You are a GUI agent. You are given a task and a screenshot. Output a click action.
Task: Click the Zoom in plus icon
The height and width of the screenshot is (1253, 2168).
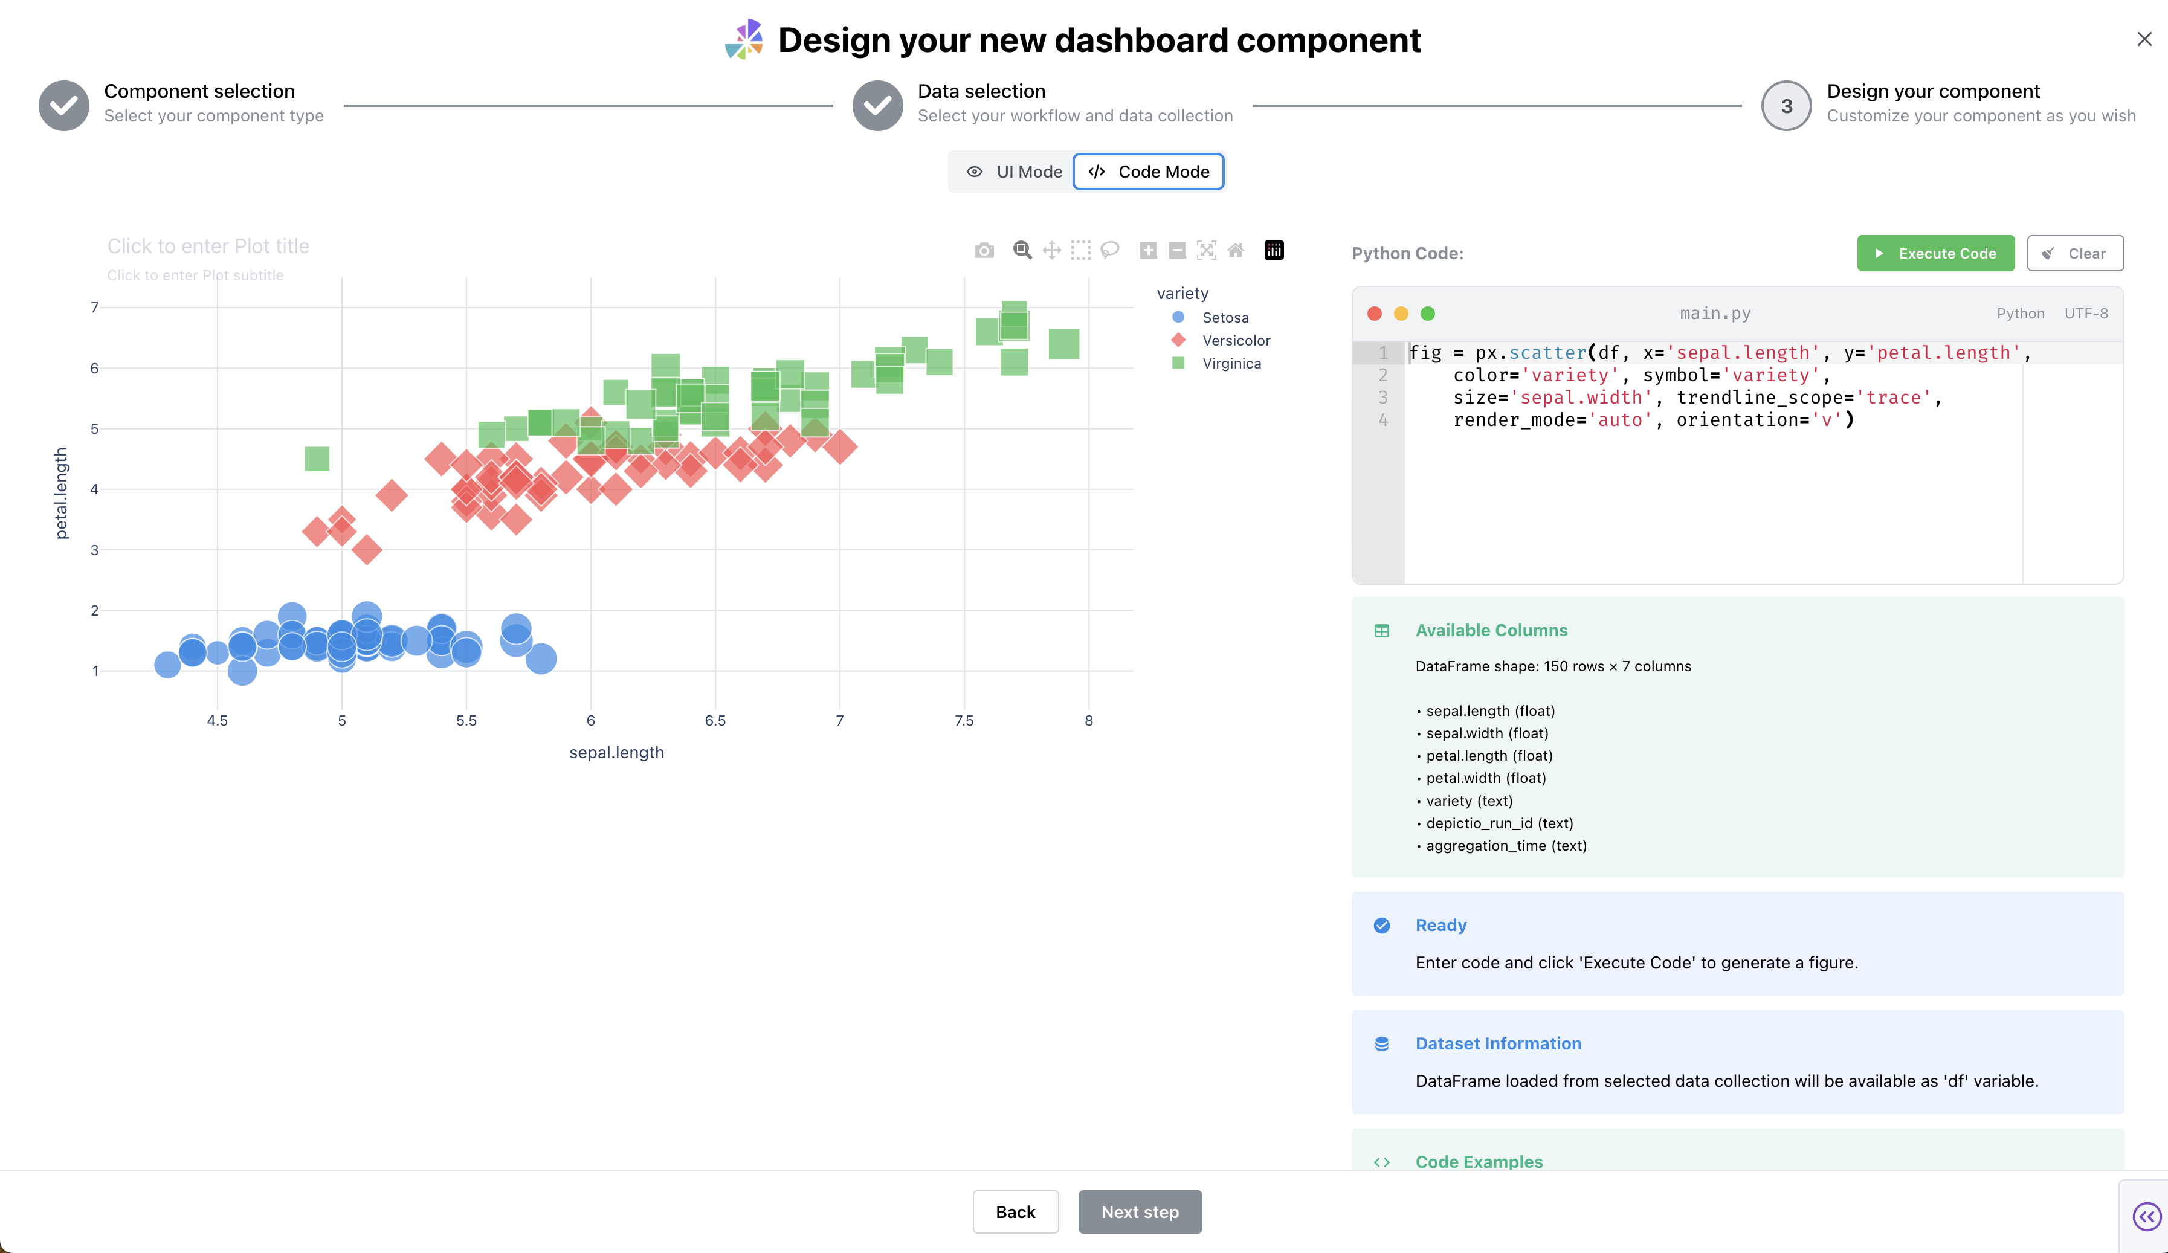pos(1149,250)
